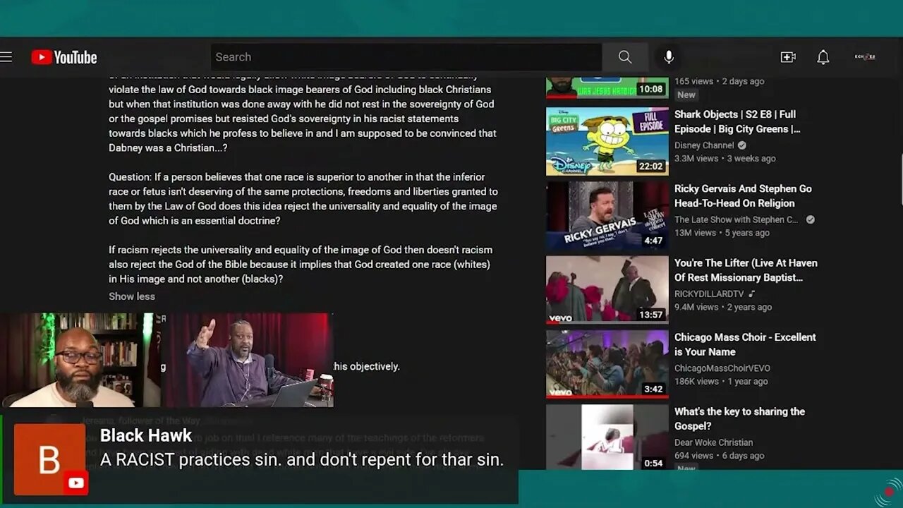
Task: Open the notifications bell
Action: click(823, 57)
